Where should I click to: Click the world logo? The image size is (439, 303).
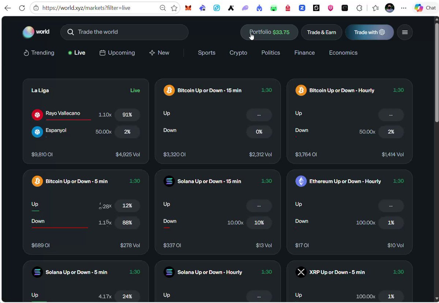point(36,32)
